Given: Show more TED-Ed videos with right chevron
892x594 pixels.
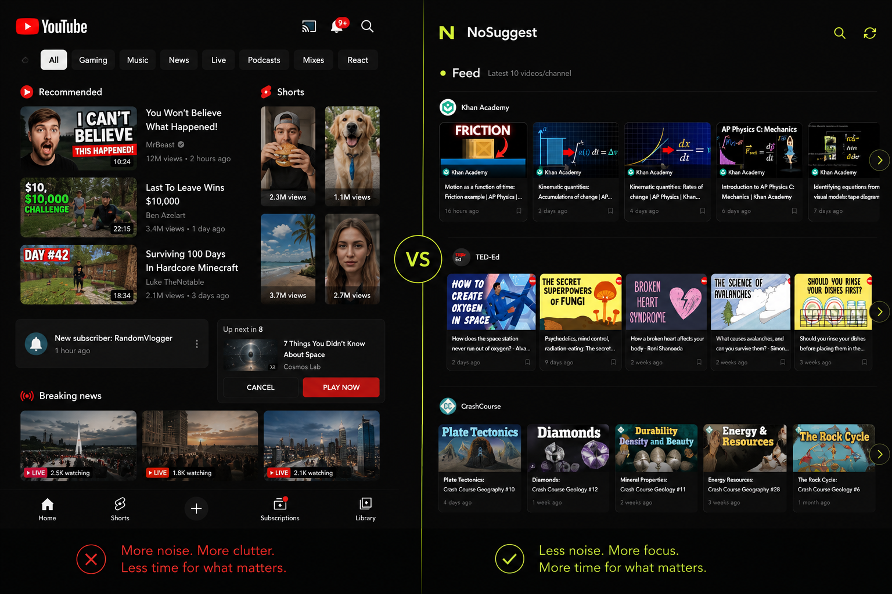Looking at the screenshot, I should (x=880, y=312).
